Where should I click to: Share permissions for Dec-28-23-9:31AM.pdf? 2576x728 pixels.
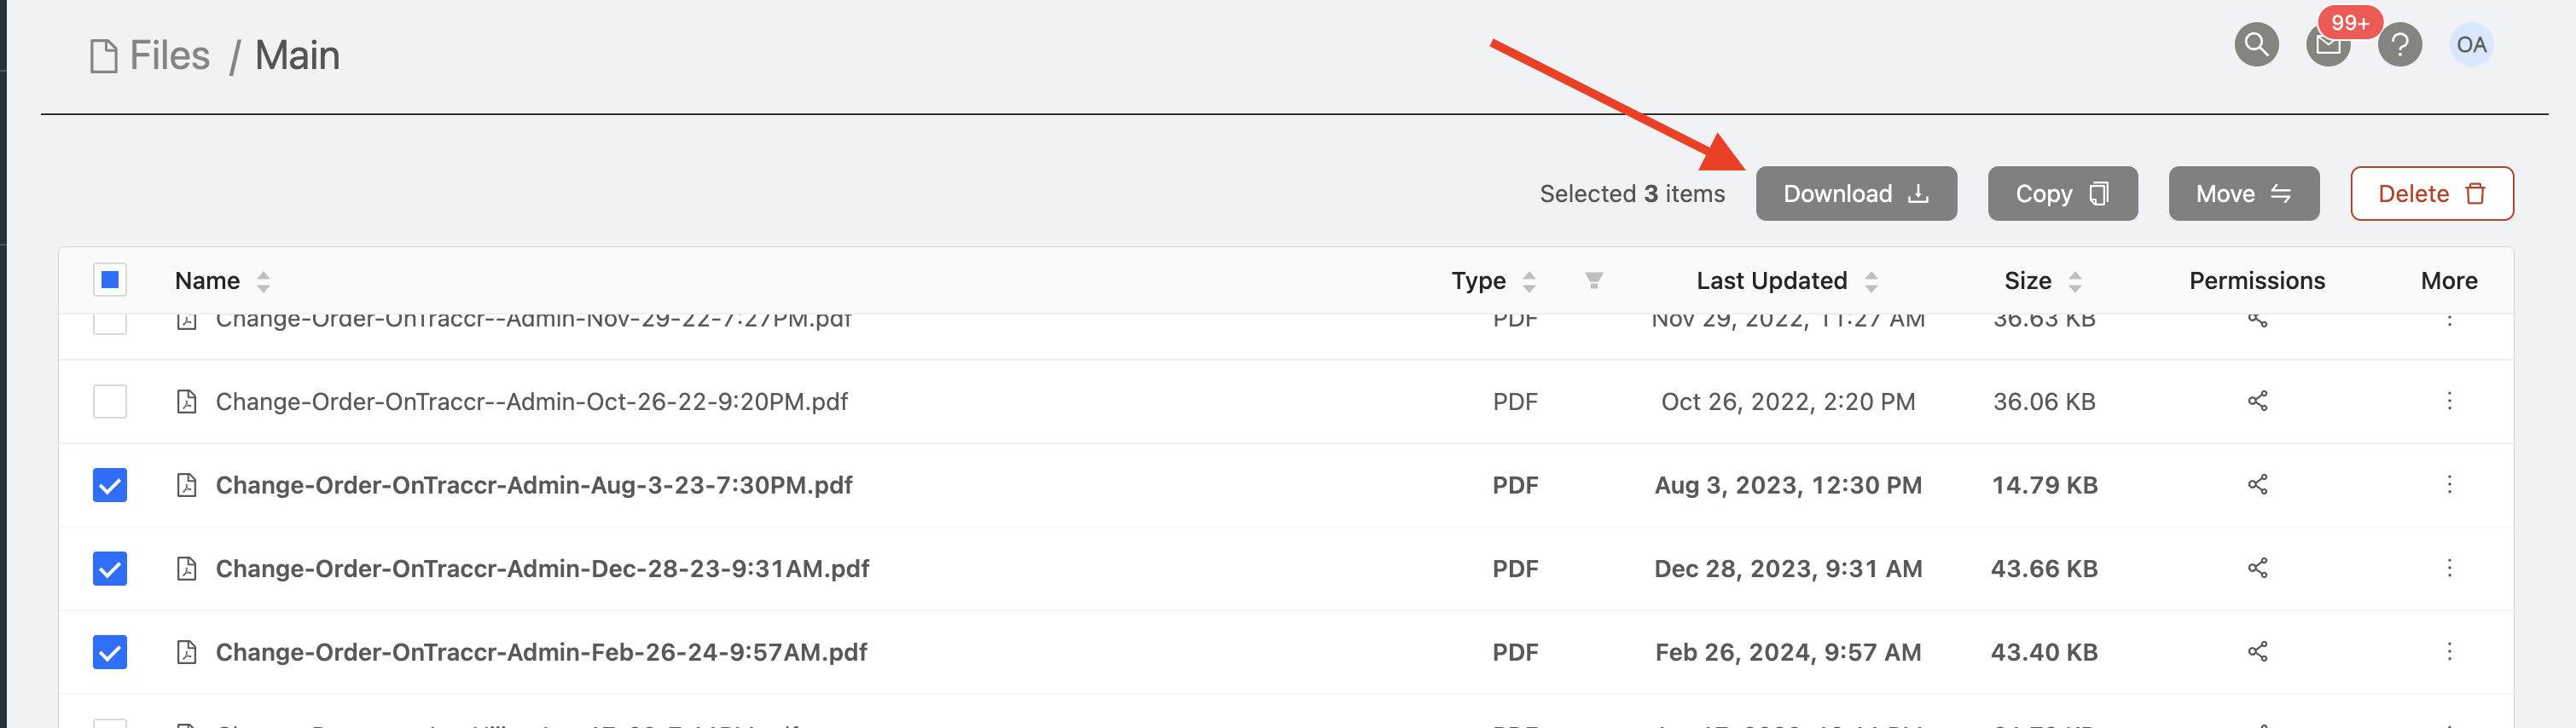pyautogui.click(x=2257, y=568)
